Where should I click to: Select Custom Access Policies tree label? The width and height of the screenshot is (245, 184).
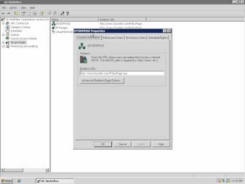[23, 38]
